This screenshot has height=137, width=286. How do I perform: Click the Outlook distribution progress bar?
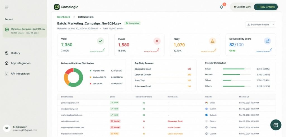[x=237, y=75]
